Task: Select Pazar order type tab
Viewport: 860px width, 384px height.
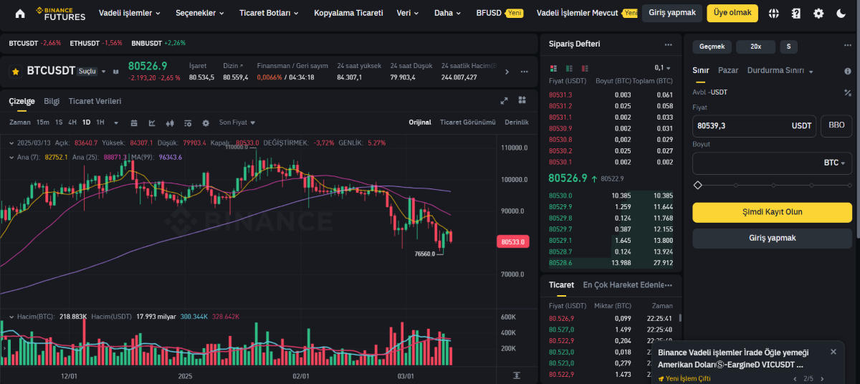Action: (728, 71)
